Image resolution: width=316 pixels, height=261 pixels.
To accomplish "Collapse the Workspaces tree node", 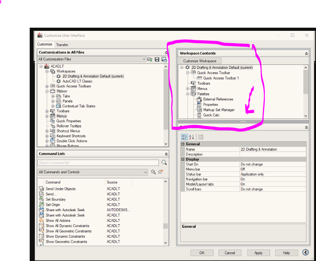I will [47, 71].
